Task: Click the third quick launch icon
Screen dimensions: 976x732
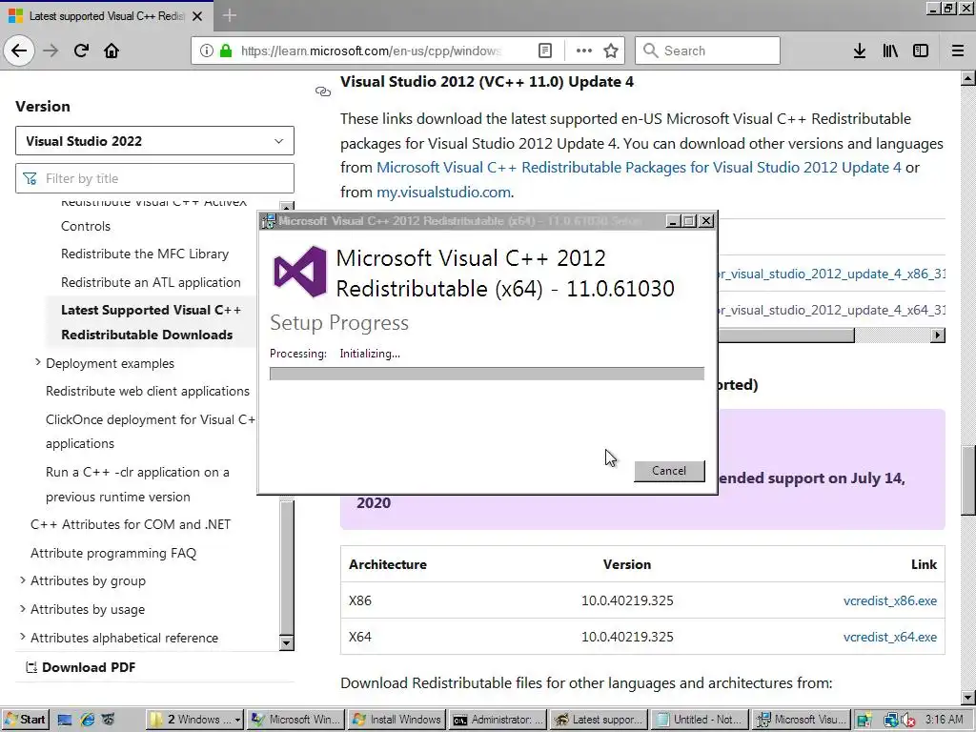Action: pyautogui.click(x=109, y=720)
